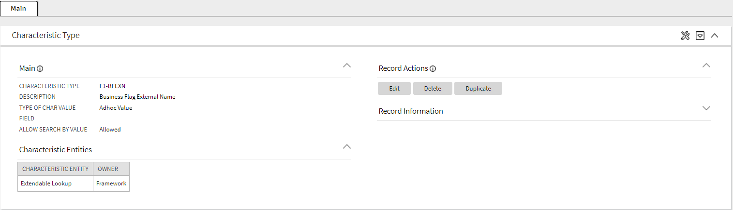
Task: Open the Characteristic Type zone menu icon
Action: [700, 36]
